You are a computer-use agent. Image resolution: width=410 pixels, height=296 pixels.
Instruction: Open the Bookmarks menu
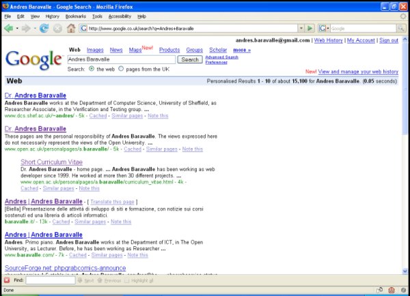click(x=76, y=16)
